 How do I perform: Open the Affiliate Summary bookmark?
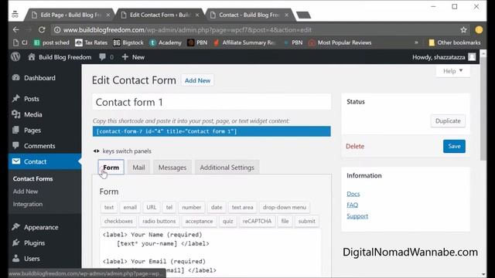(244, 42)
